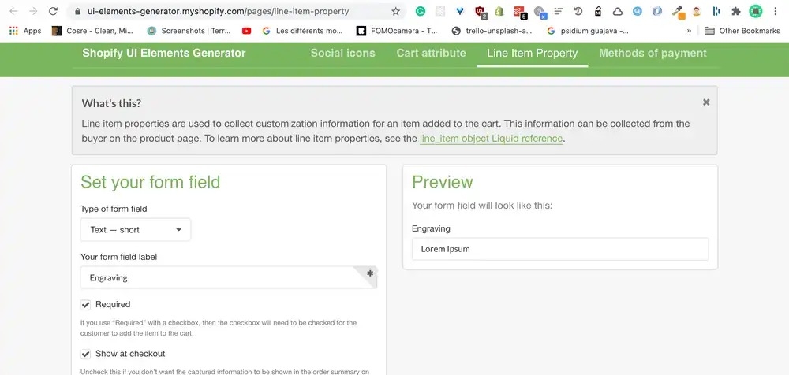The height and width of the screenshot is (375, 789).
Task: Open the Chrome three-dot menu
Action: (x=776, y=12)
